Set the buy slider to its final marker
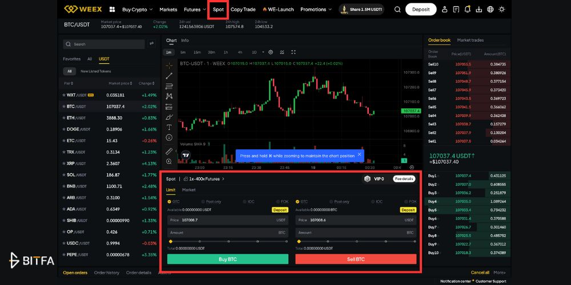The width and height of the screenshot is (571, 285). tap(287, 241)
